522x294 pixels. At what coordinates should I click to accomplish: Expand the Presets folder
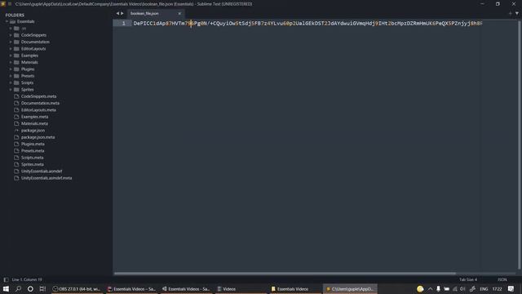click(x=11, y=76)
